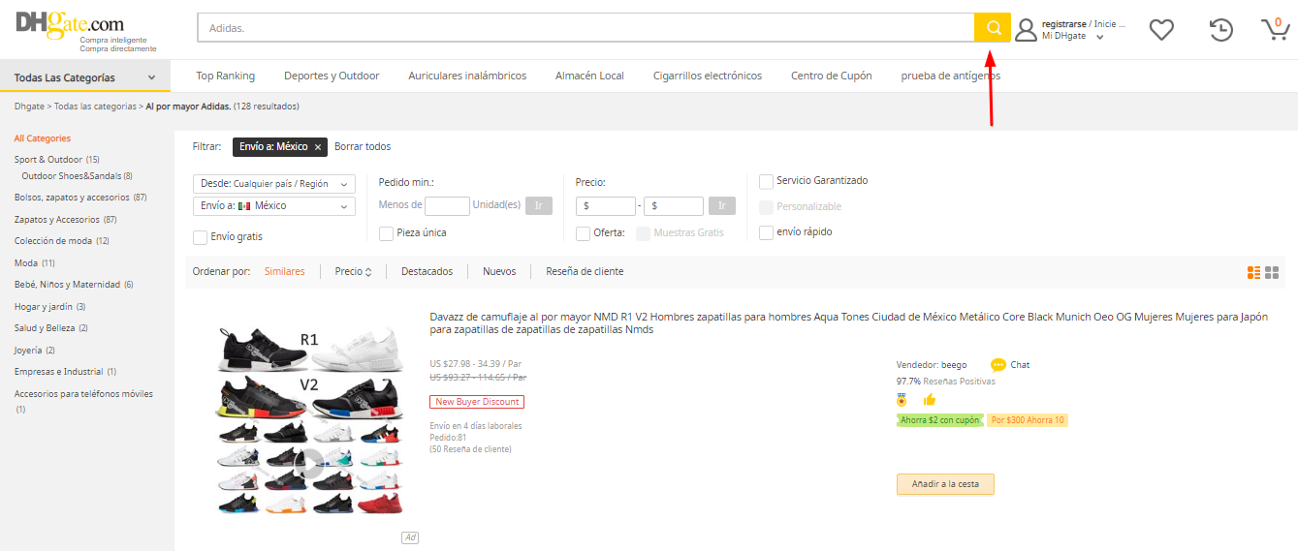The image size is (1298, 551).
Task: Click the minimum order quantity field
Action: pos(448,205)
